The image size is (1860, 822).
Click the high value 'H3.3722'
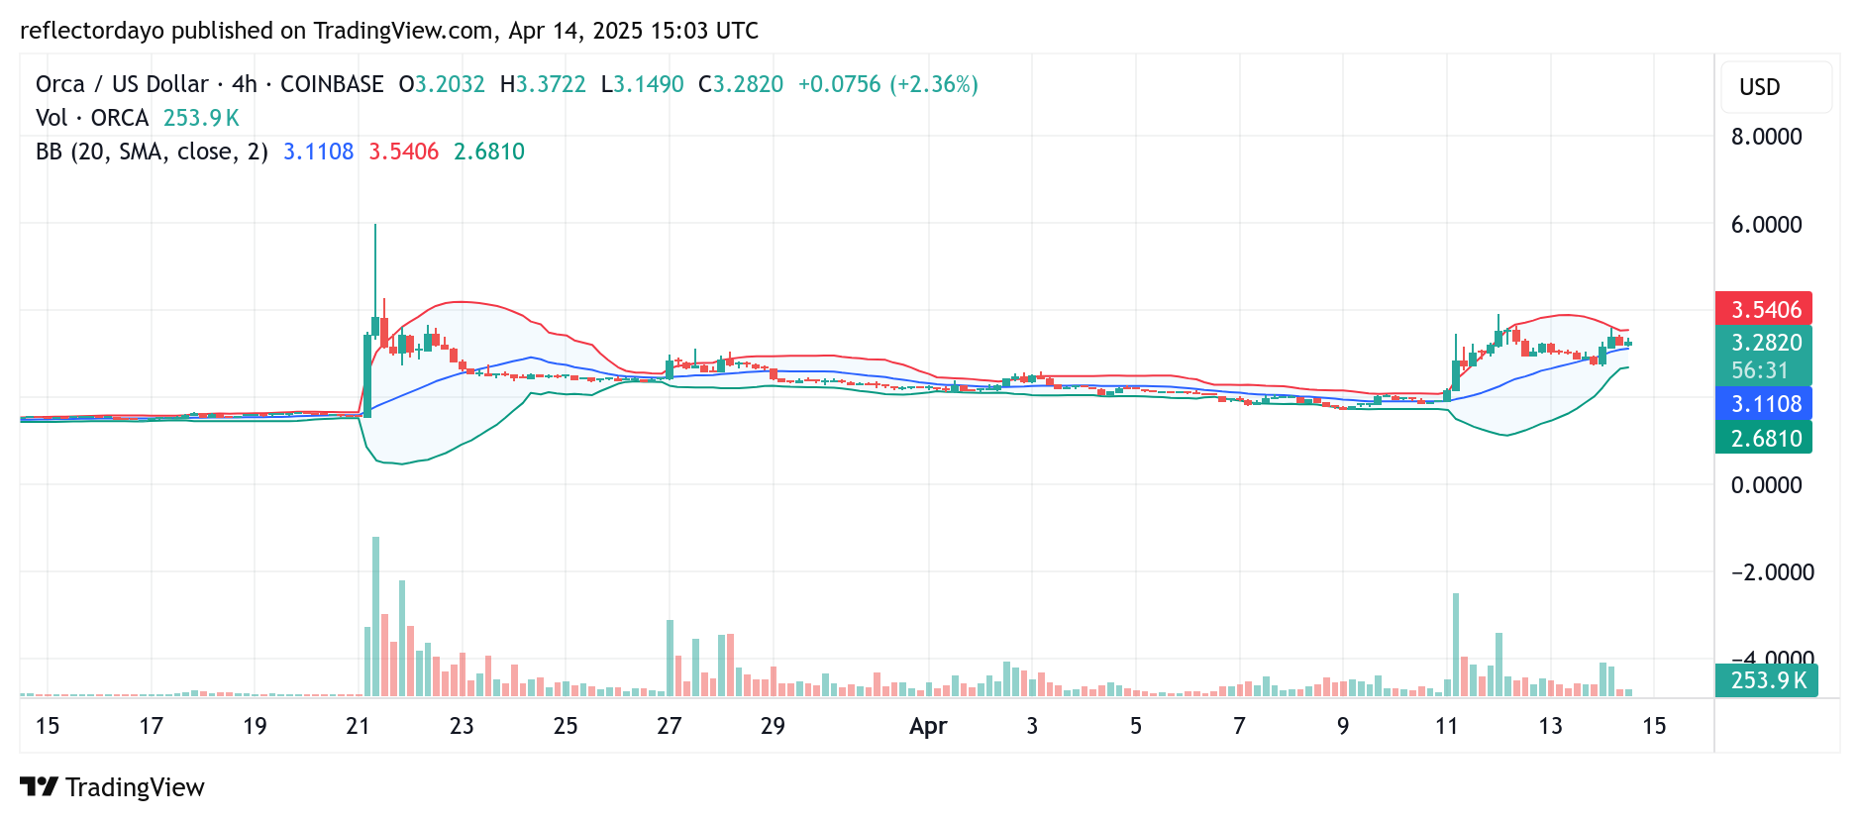[543, 84]
